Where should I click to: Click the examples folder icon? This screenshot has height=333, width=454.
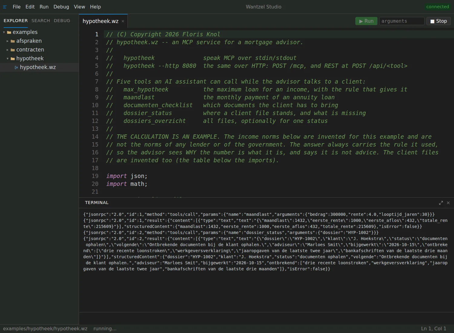[x=9, y=32]
